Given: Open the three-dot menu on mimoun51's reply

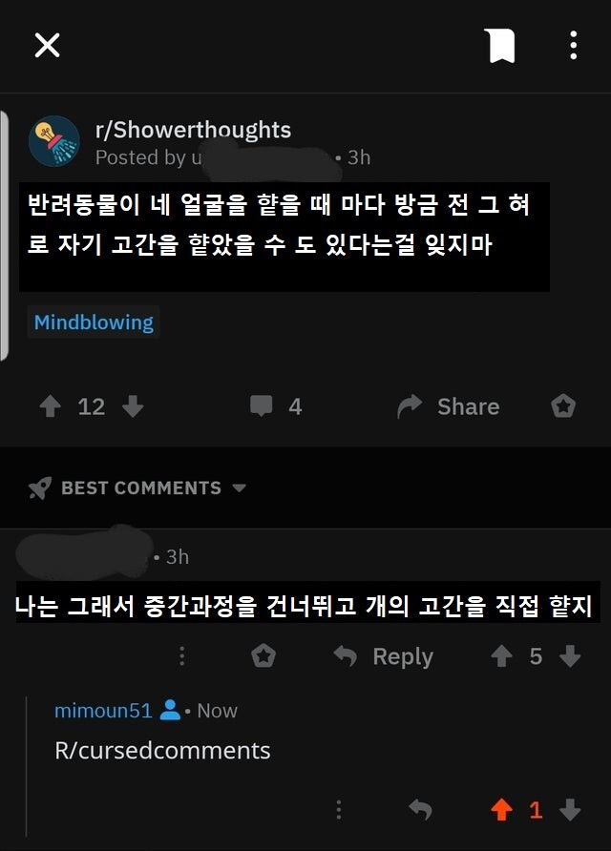Looking at the screenshot, I should click(x=341, y=809).
